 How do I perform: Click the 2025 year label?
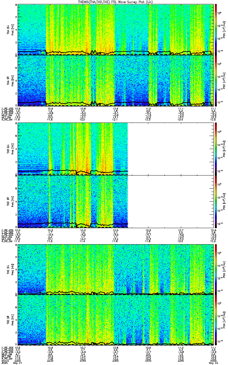pyautogui.click(x=5, y=363)
